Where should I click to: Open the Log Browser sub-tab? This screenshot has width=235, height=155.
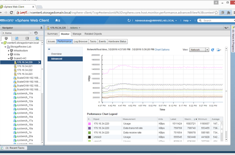81,41
